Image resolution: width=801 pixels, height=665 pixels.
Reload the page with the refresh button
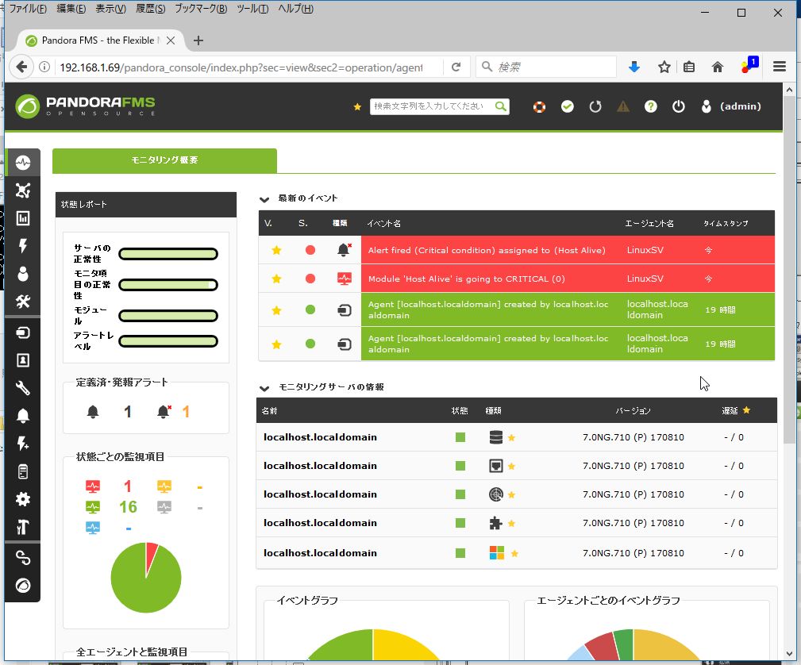coord(456,67)
